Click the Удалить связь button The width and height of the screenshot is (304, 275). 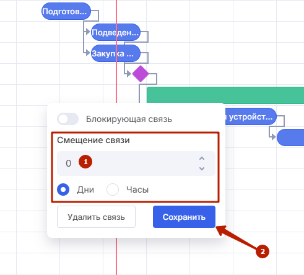pyautogui.click(x=96, y=217)
